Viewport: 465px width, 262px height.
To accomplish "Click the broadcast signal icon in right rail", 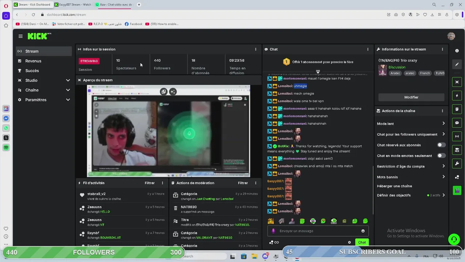I will pos(457,136).
